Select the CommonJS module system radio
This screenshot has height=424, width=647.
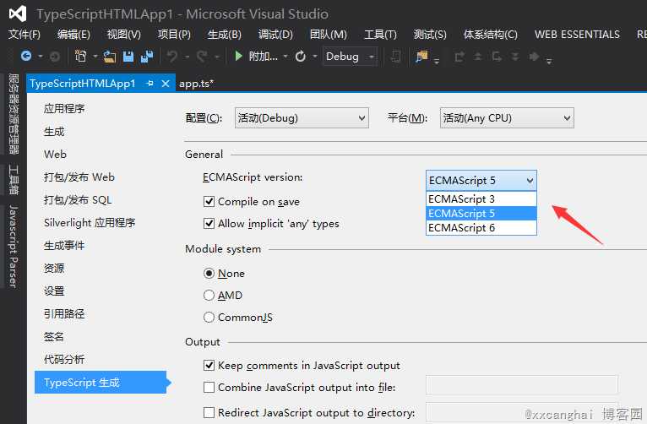209,318
